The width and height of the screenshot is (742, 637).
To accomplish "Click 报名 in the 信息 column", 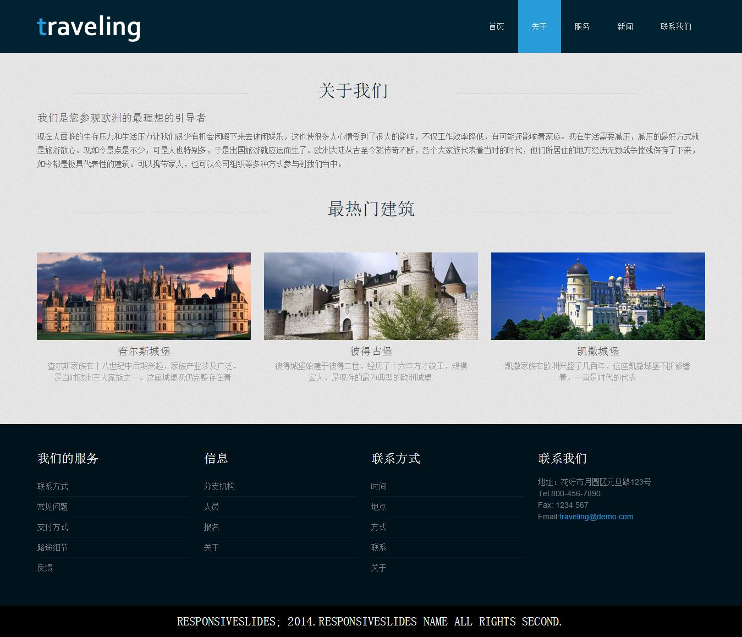I will point(211,527).
